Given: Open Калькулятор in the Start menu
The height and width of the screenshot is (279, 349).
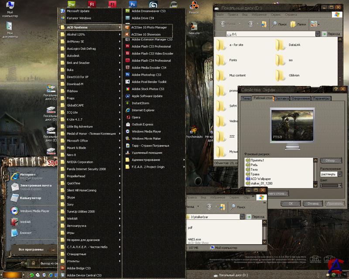Looking at the screenshot, I should (30, 198).
